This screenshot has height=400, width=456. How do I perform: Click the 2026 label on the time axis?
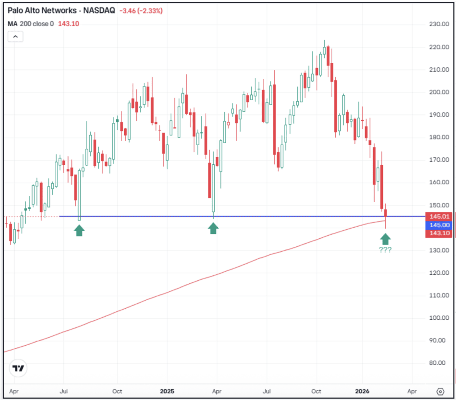point(362,391)
